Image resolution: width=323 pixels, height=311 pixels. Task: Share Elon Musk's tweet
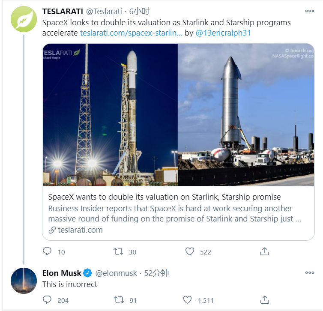click(x=265, y=300)
